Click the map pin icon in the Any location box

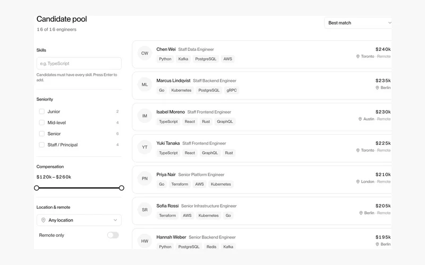pyautogui.click(x=43, y=220)
